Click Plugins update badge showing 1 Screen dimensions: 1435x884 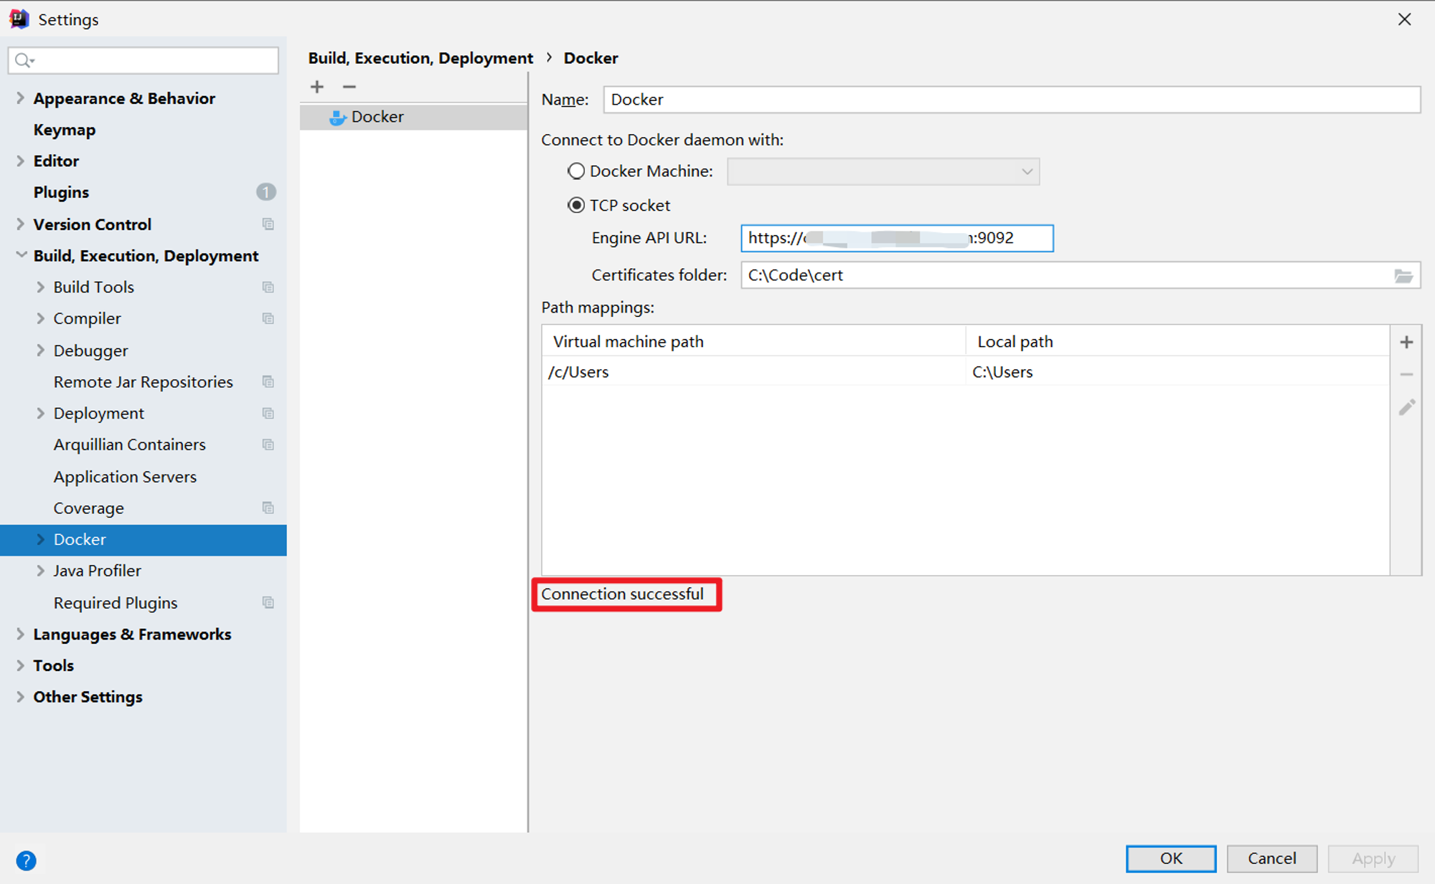point(266,192)
